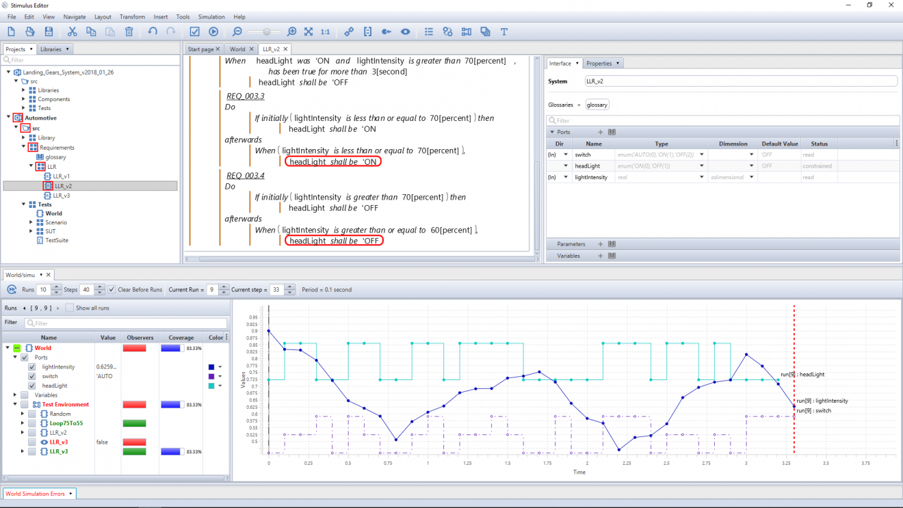Click the Zoom in magnifier icon
Viewport: 903px width, 508px height.
292,31
